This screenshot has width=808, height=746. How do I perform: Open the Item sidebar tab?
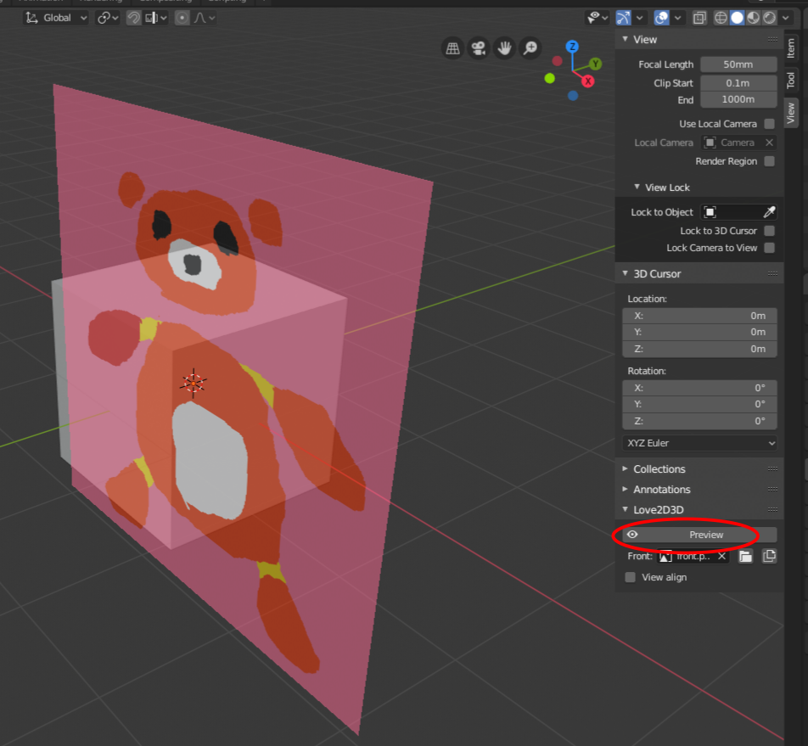[x=791, y=48]
